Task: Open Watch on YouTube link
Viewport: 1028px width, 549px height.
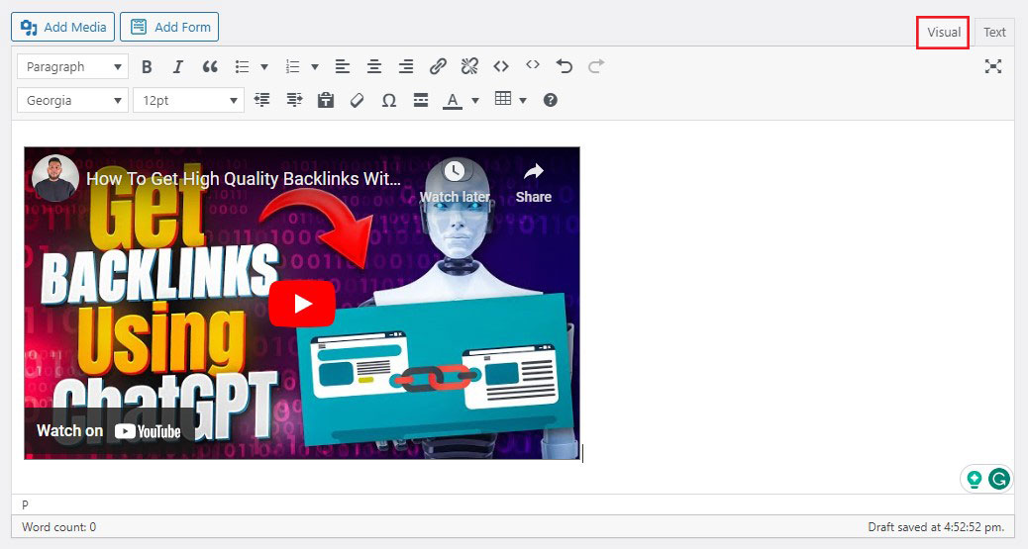Action: coord(109,431)
